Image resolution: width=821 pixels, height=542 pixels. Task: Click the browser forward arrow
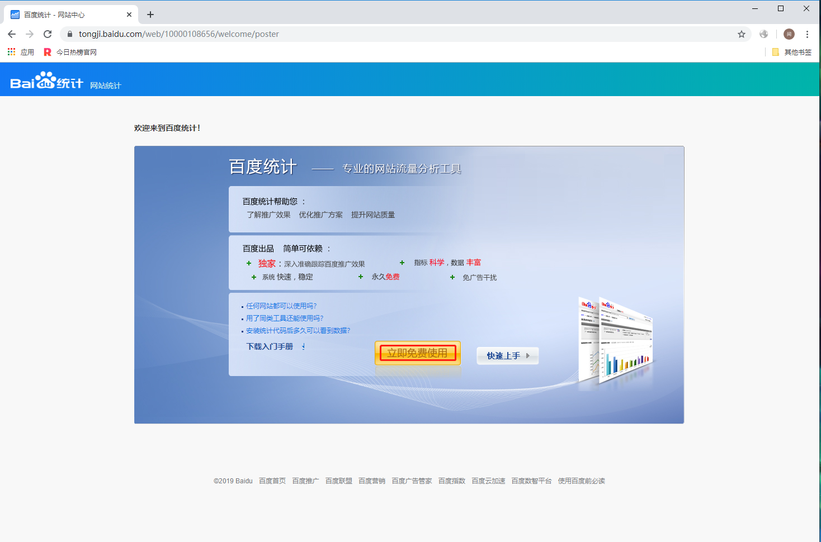(30, 34)
